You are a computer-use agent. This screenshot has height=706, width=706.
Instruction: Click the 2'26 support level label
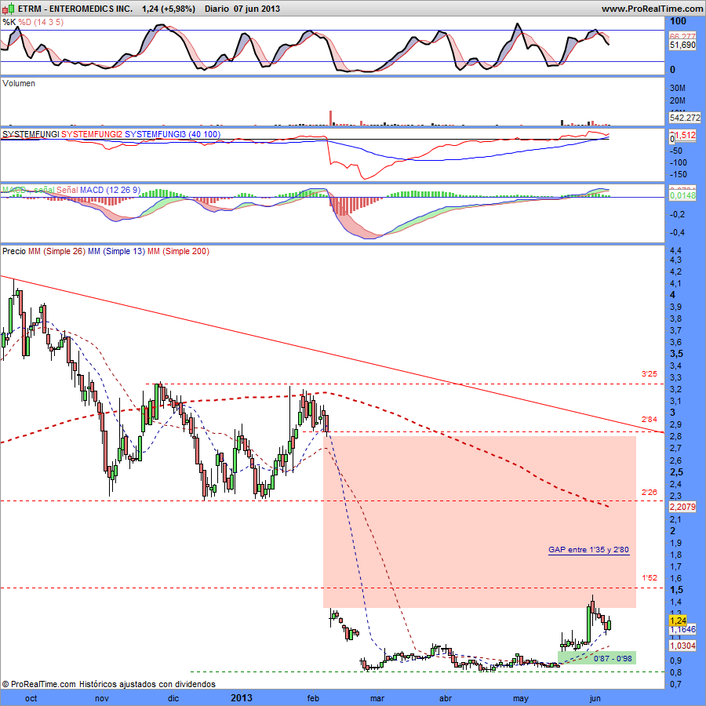coord(650,493)
